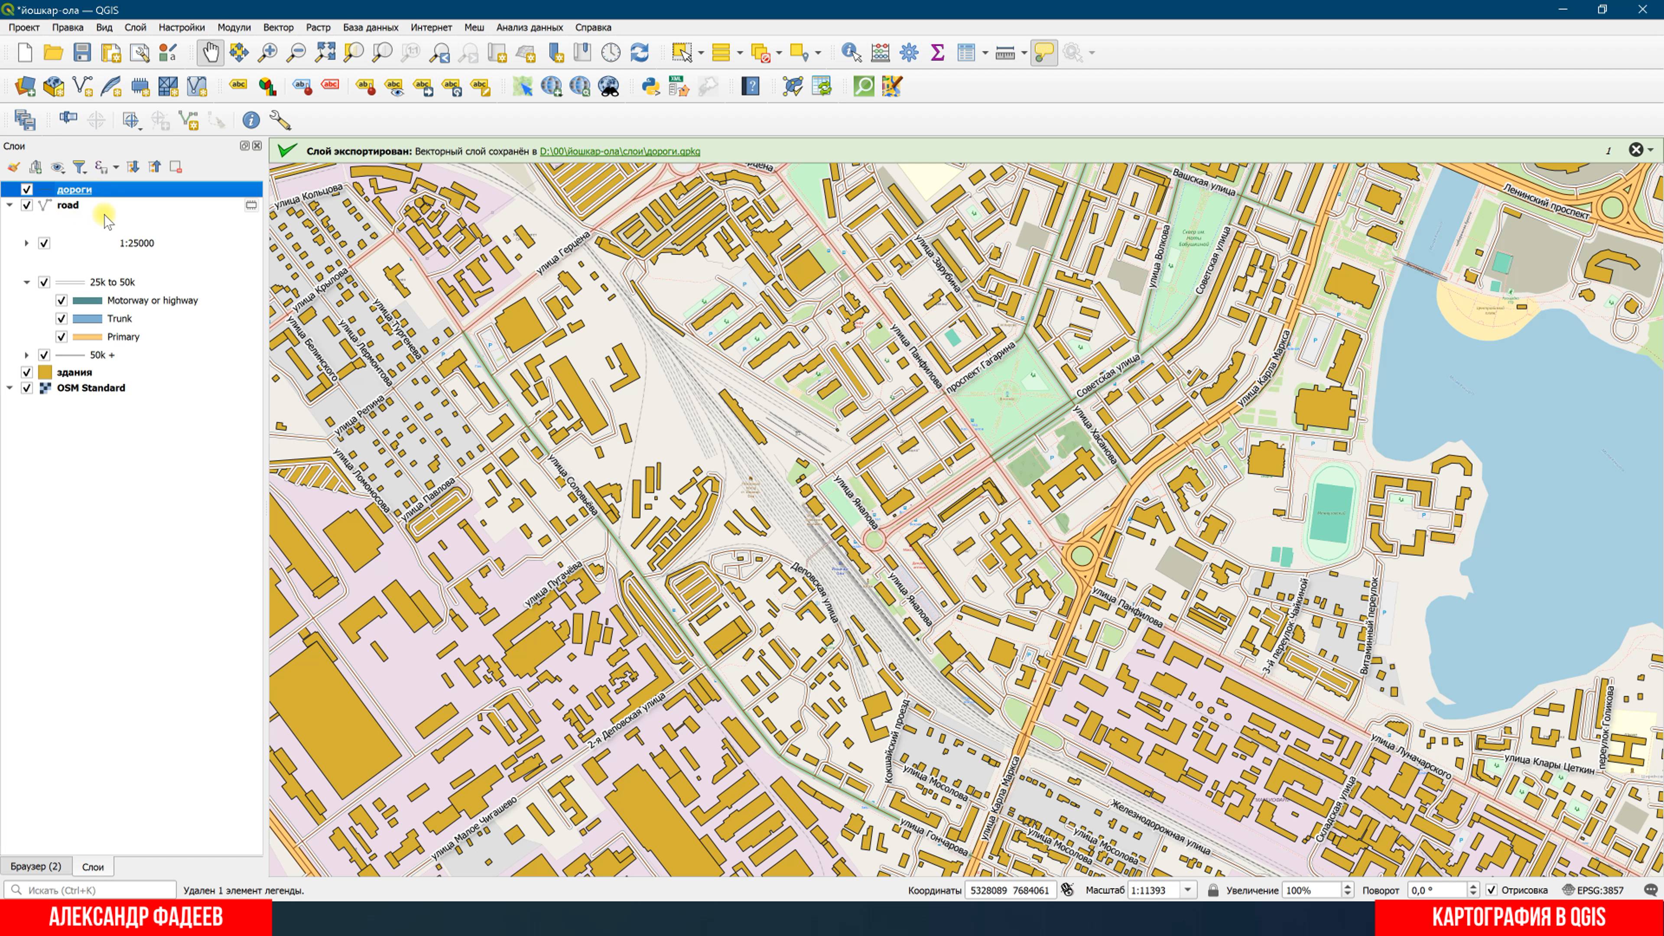Uncheck the Trunk road symbol
The image size is (1664, 936).
point(62,318)
